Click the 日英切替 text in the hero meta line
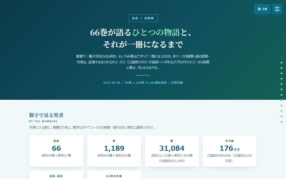Image resolution: width=286 pixels, height=179 pixels. click(177, 82)
